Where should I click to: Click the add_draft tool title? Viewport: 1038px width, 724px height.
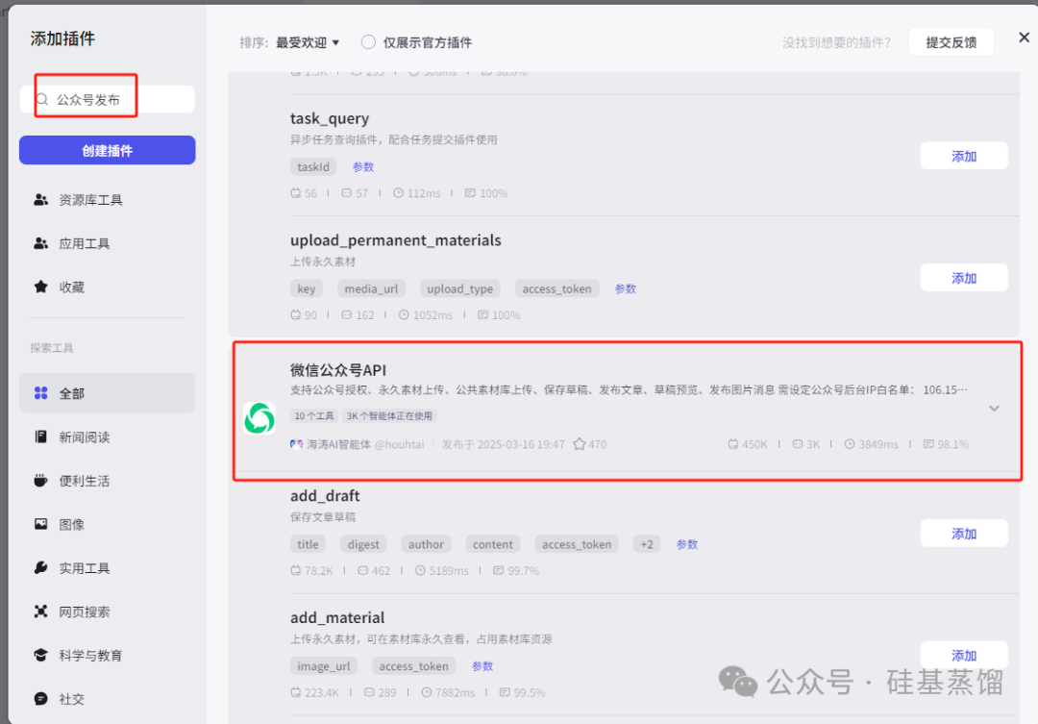325,495
